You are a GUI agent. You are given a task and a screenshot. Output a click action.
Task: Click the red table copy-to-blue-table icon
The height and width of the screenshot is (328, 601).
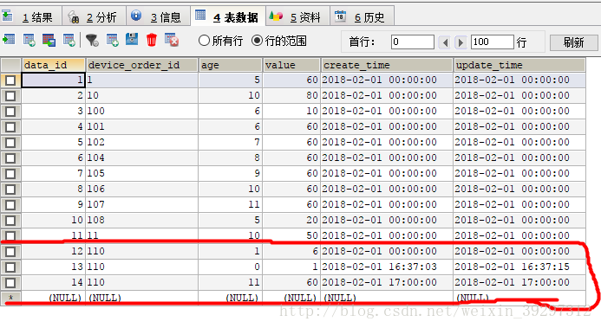(49, 40)
